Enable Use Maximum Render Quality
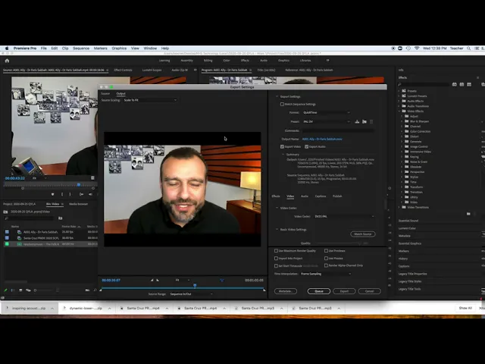The height and width of the screenshot is (364, 485). pyautogui.click(x=276, y=251)
